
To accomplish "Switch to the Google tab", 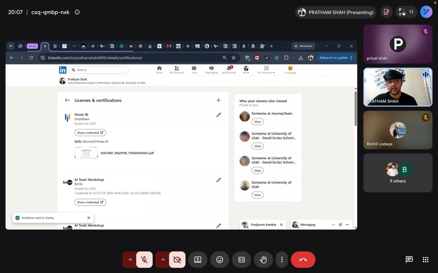I will point(207,46).
